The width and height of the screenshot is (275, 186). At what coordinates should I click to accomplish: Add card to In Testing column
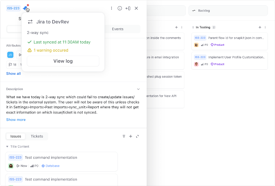(260, 27)
